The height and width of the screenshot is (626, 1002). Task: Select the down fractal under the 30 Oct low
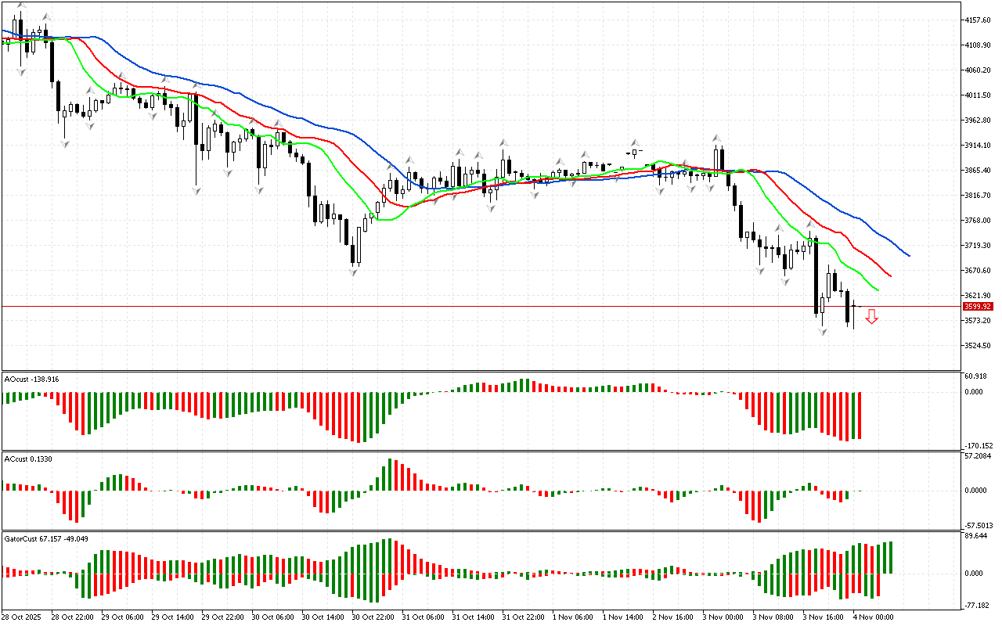(354, 272)
